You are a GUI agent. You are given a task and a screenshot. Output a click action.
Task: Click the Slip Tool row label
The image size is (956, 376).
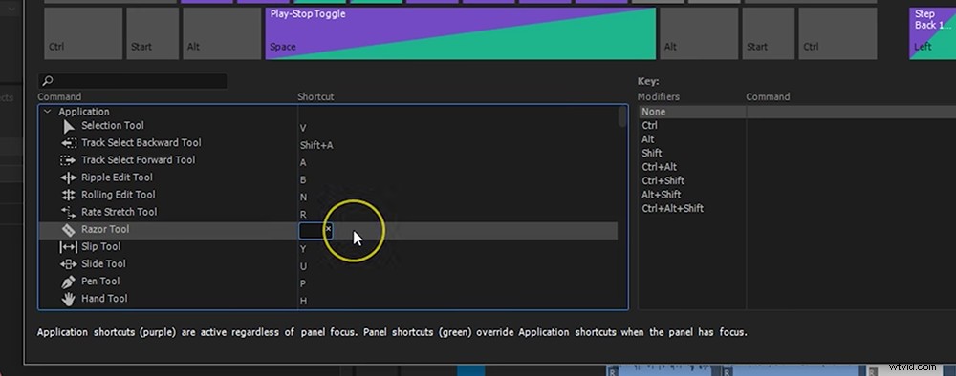pyautogui.click(x=100, y=247)
